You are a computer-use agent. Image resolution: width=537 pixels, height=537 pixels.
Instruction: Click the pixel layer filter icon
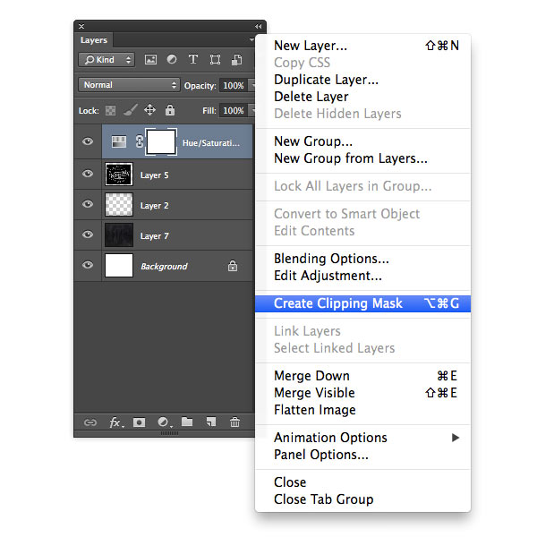click(150, 60)
